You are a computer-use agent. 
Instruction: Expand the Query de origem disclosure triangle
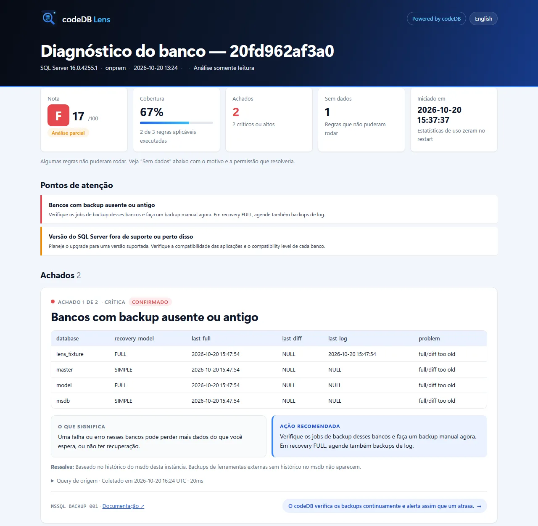pos(53,481)
